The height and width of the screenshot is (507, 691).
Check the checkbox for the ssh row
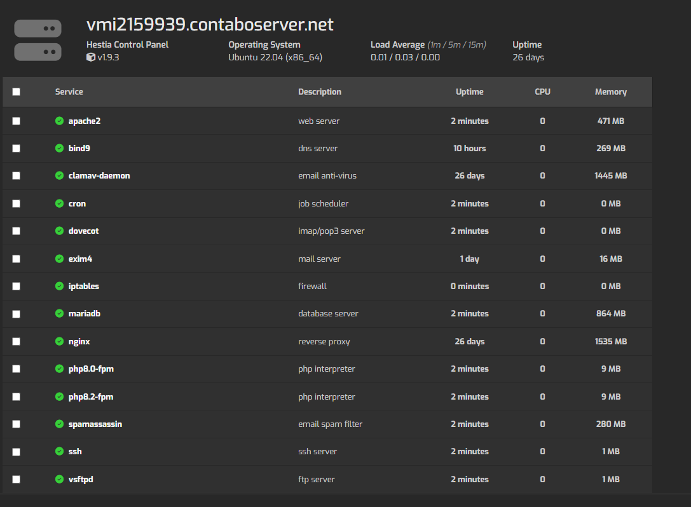pos(16,451)
